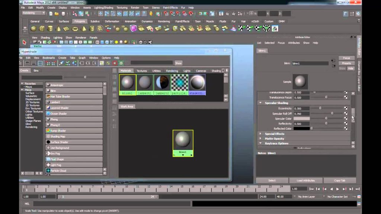This screenshot has width=381, height=214.
Task: Activate the Select arrow tool
Action: pyautogui.click(x=24, y=42)
